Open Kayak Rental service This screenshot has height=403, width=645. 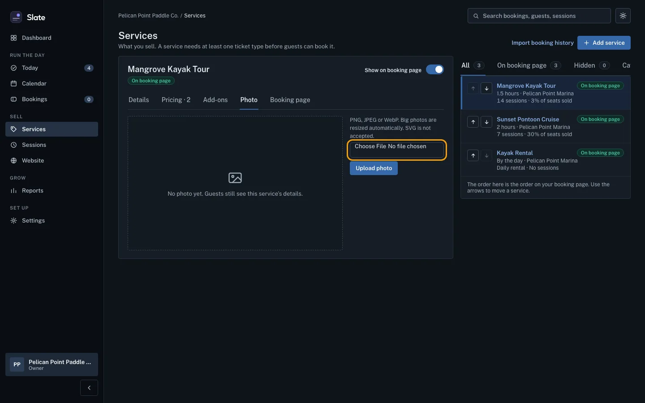[x=515, y=153]
